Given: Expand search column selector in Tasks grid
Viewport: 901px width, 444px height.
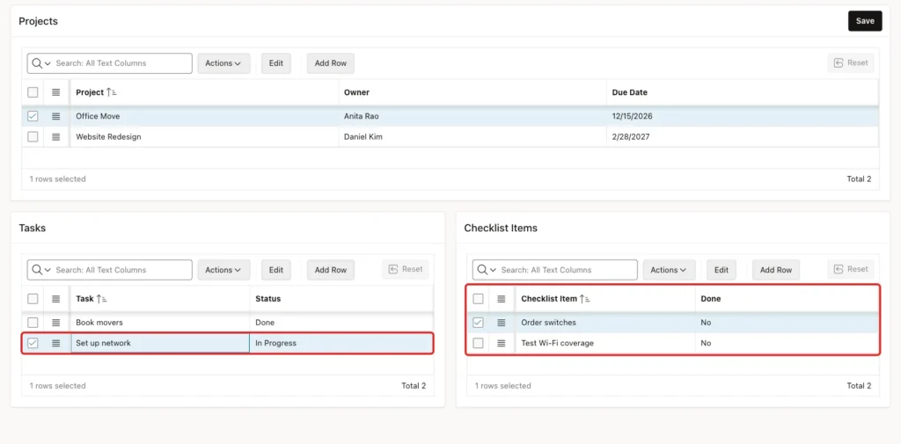Looking at the screenshot, I should coord(41,270).
